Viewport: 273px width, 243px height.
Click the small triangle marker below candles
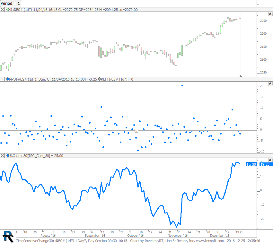tap(241, 76)
